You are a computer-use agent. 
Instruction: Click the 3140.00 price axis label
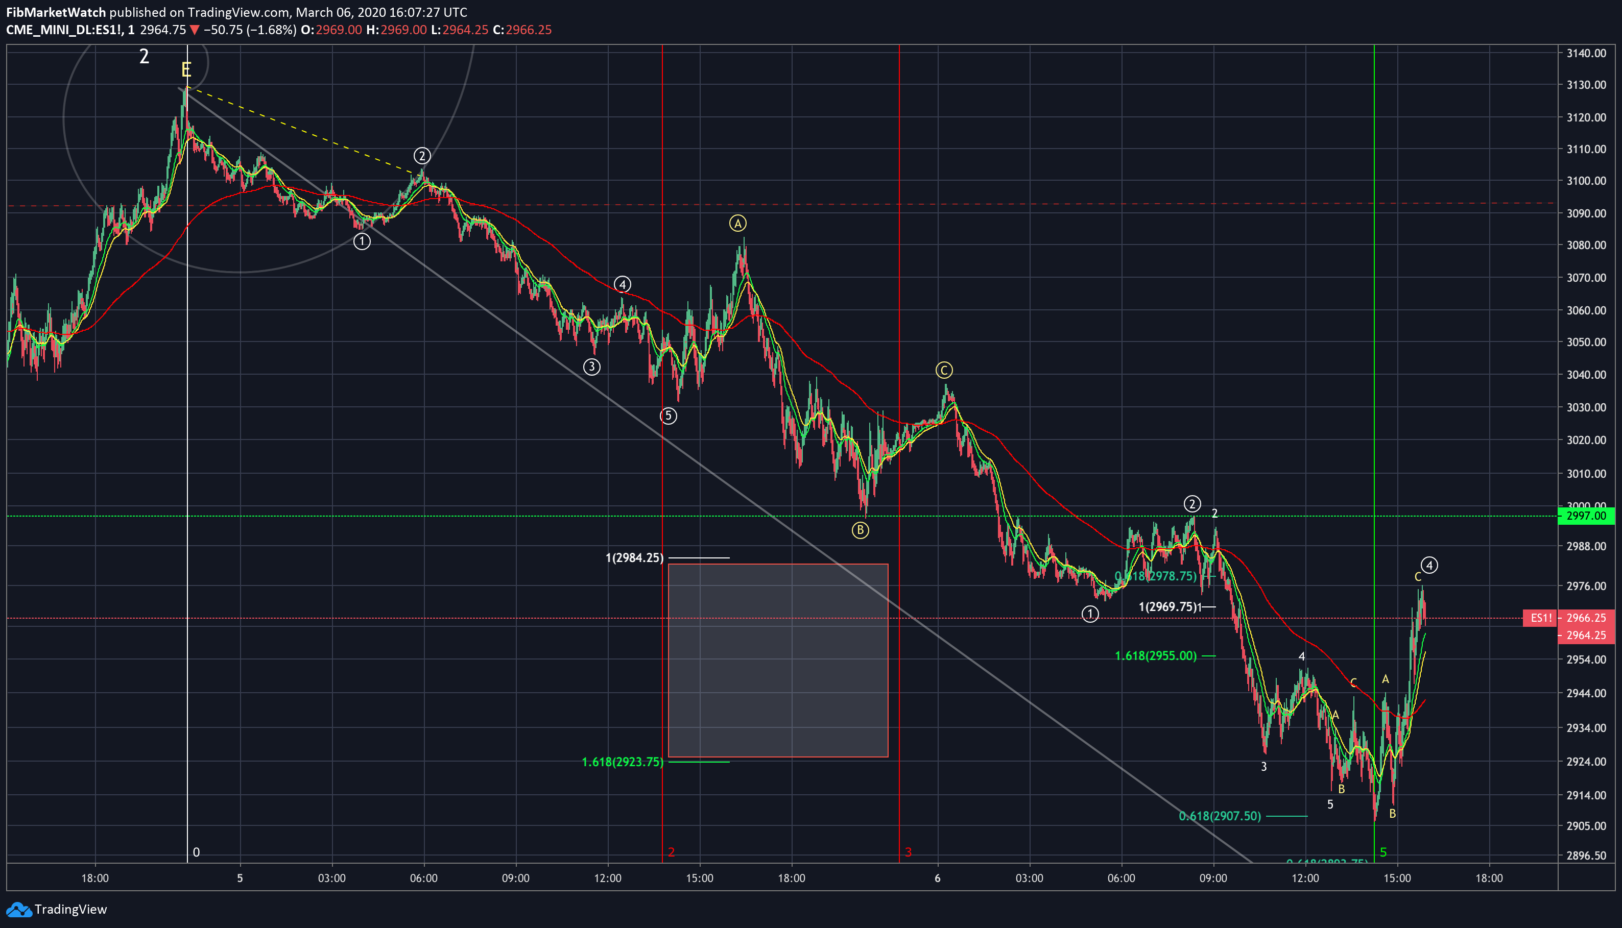1586,53
